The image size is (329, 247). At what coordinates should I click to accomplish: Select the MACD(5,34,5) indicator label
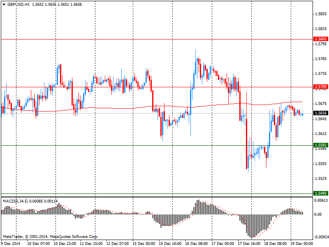(x=15, y=201)
